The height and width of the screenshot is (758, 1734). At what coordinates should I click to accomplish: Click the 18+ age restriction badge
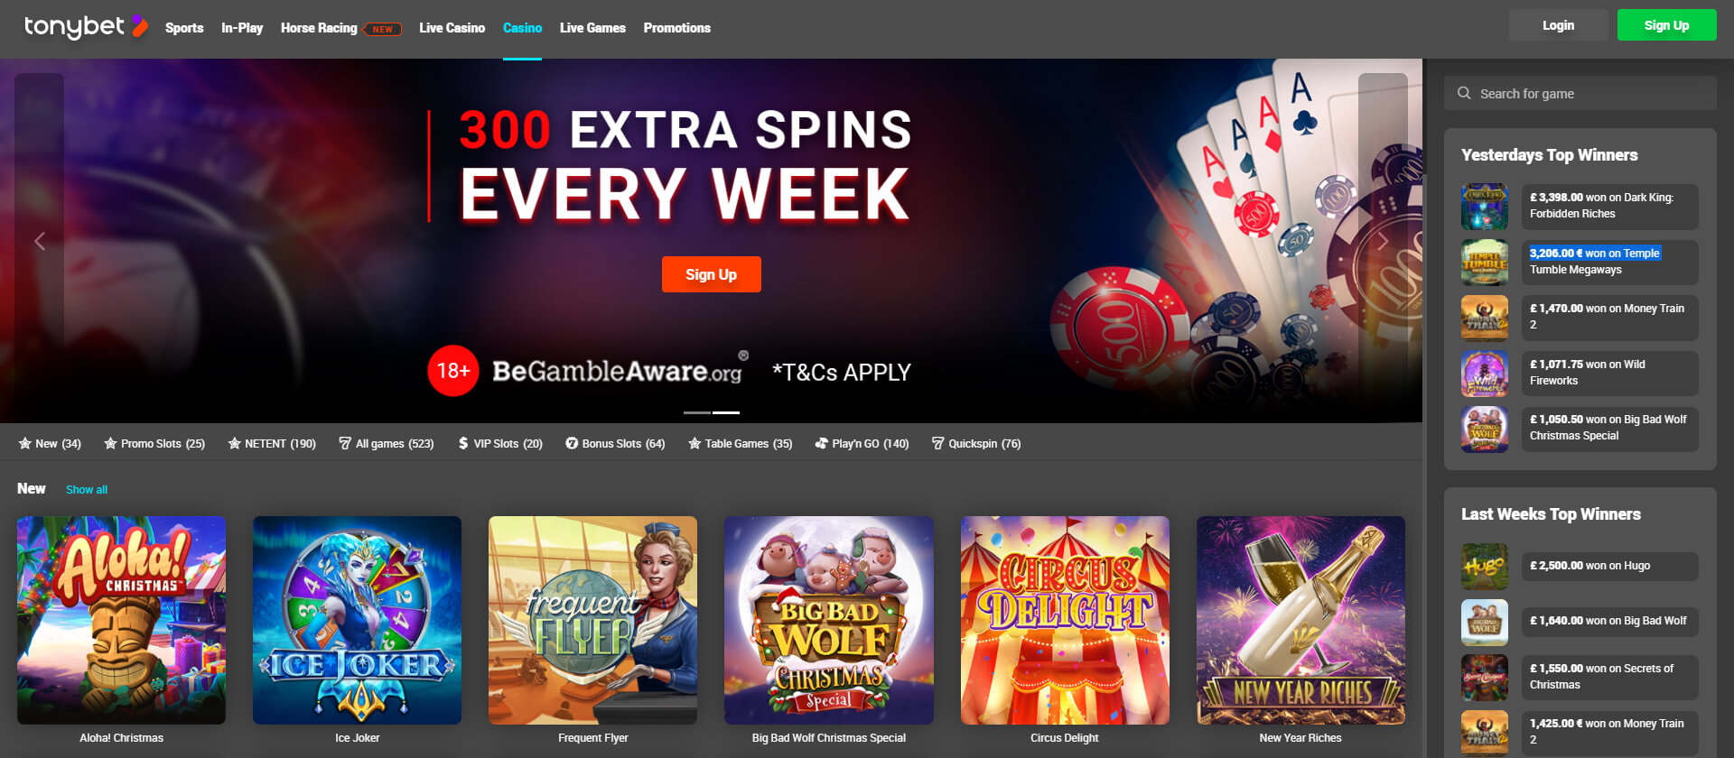pos(453,371)
